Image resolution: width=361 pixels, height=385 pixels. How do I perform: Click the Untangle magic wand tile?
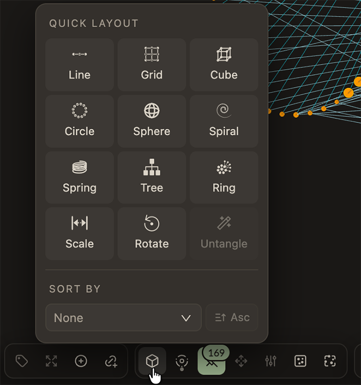point(224,234)
